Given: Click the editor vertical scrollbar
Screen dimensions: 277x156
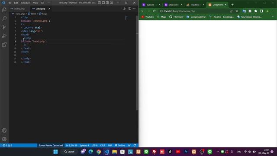Looking at the screenshot, I should point(137,63).
